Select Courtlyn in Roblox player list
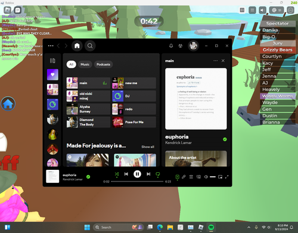 coord(278,57)
